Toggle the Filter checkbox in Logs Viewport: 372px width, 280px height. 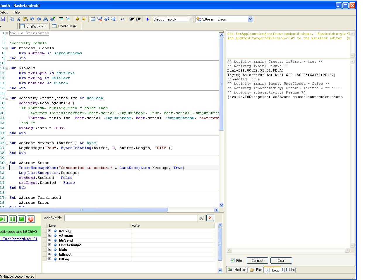click(232, 260)
